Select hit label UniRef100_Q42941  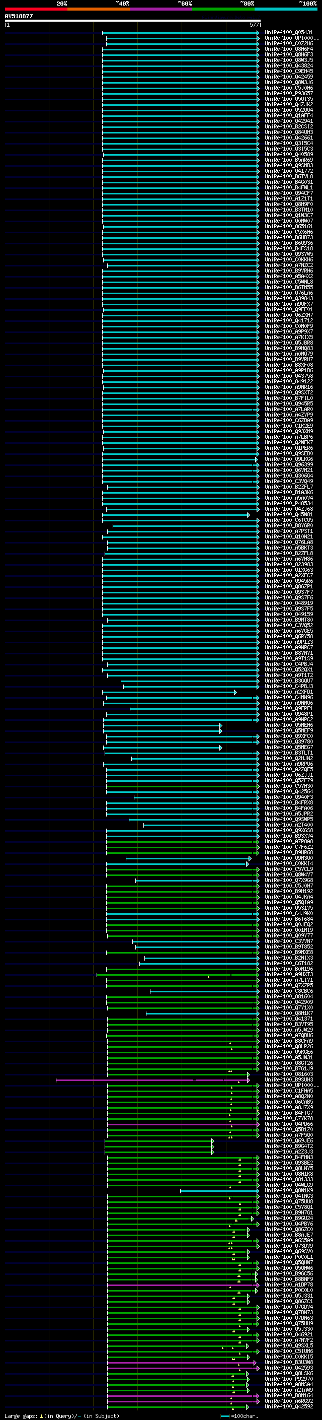(x=289, y=121)
